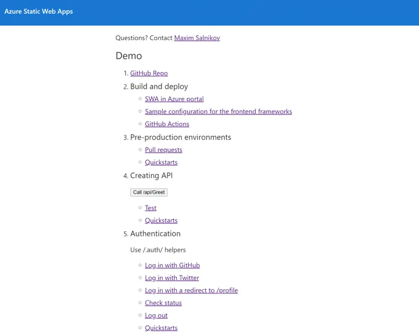Open the Pull requests link
The width and height of the screenshot is (419, 336).
tap(163, 150)
